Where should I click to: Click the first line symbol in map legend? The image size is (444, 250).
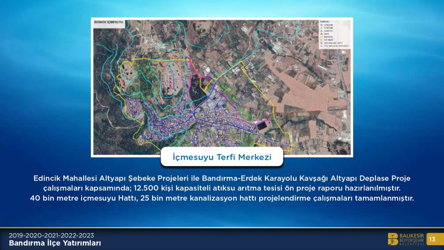(x=323, y=24)
